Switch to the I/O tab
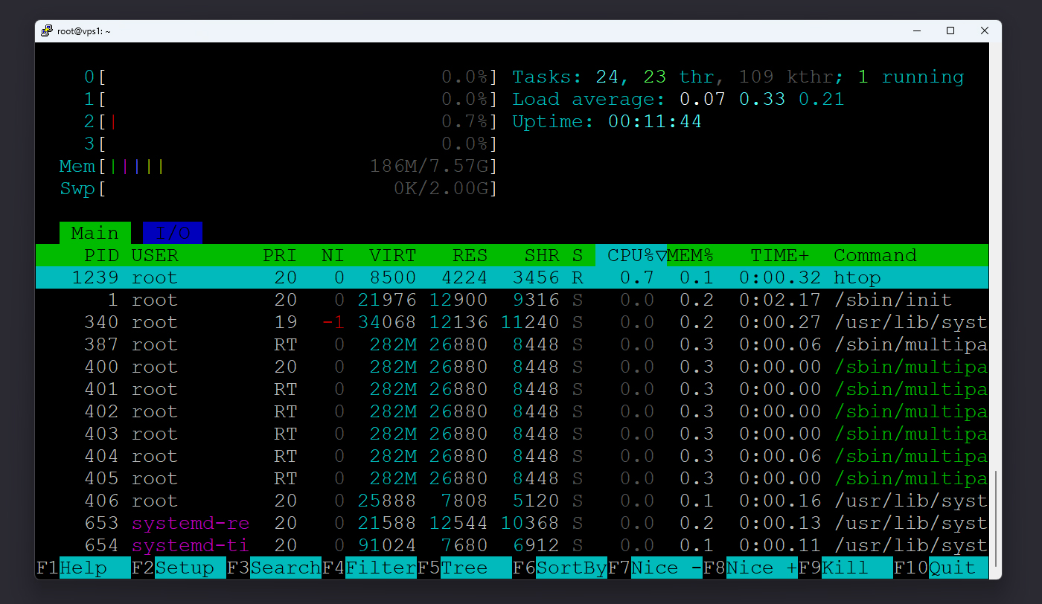Screen dimensions: 1042x604 click(x=172, y=232)
